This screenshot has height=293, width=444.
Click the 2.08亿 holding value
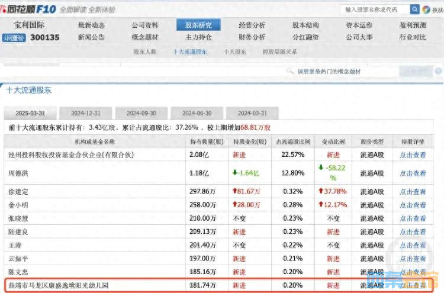coord(199,155)
